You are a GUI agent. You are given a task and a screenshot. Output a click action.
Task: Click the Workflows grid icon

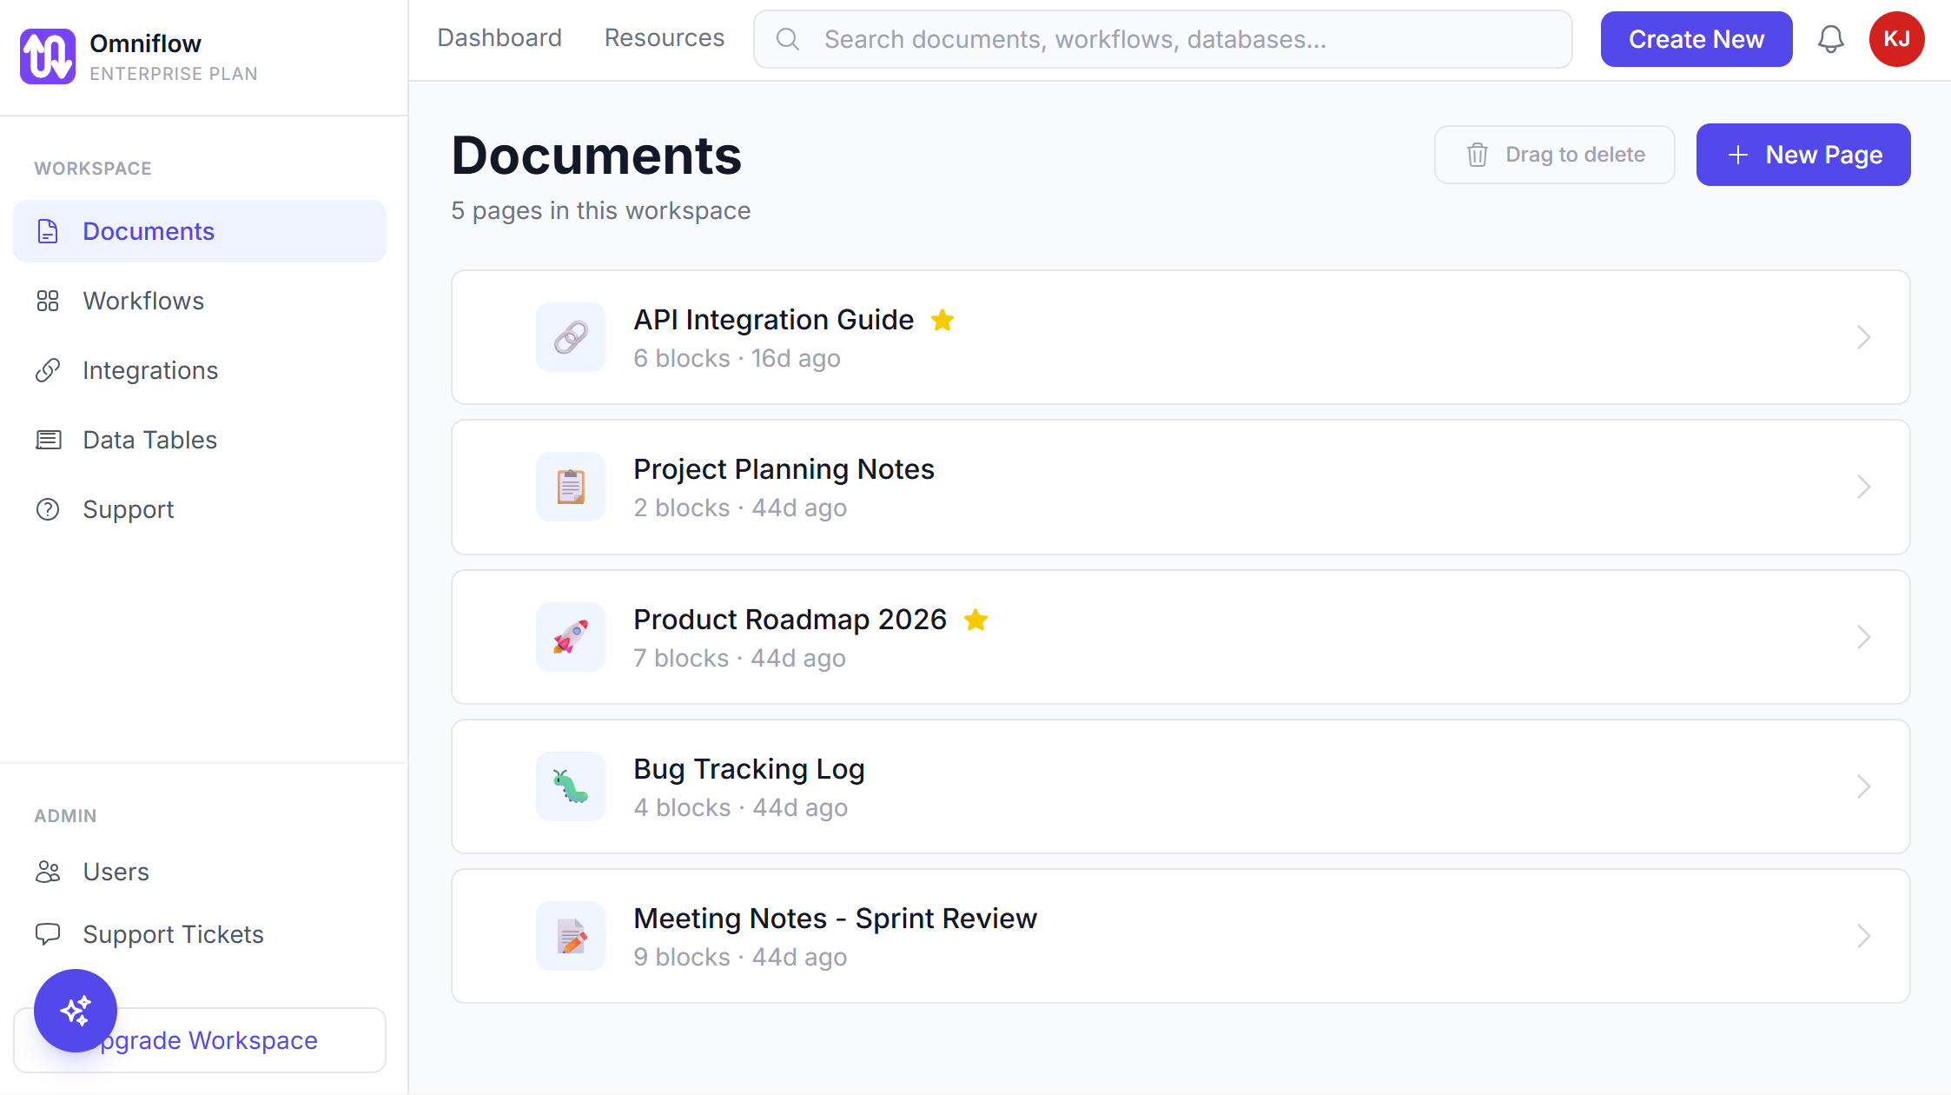(x=48, y=301)
